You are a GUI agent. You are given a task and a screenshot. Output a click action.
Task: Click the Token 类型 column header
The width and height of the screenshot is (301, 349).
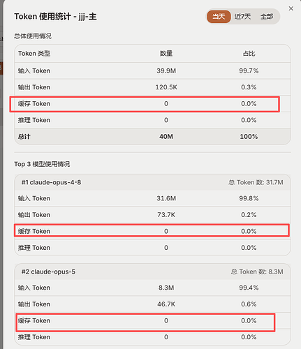click(34, 54)
